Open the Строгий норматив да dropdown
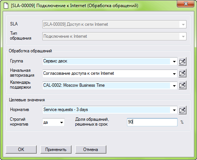This screenshot has height=160, width=197. coord(54,122)
